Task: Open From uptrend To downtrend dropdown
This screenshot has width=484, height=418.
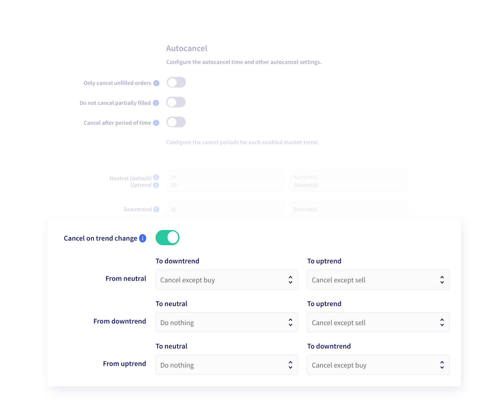Action: (378, 365)
